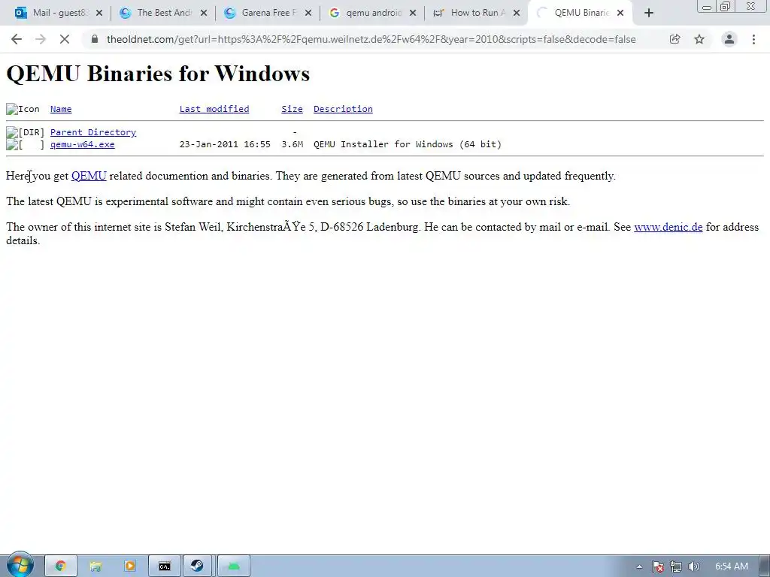
Task: Close the How to Run tab
Action: point(517,14)
